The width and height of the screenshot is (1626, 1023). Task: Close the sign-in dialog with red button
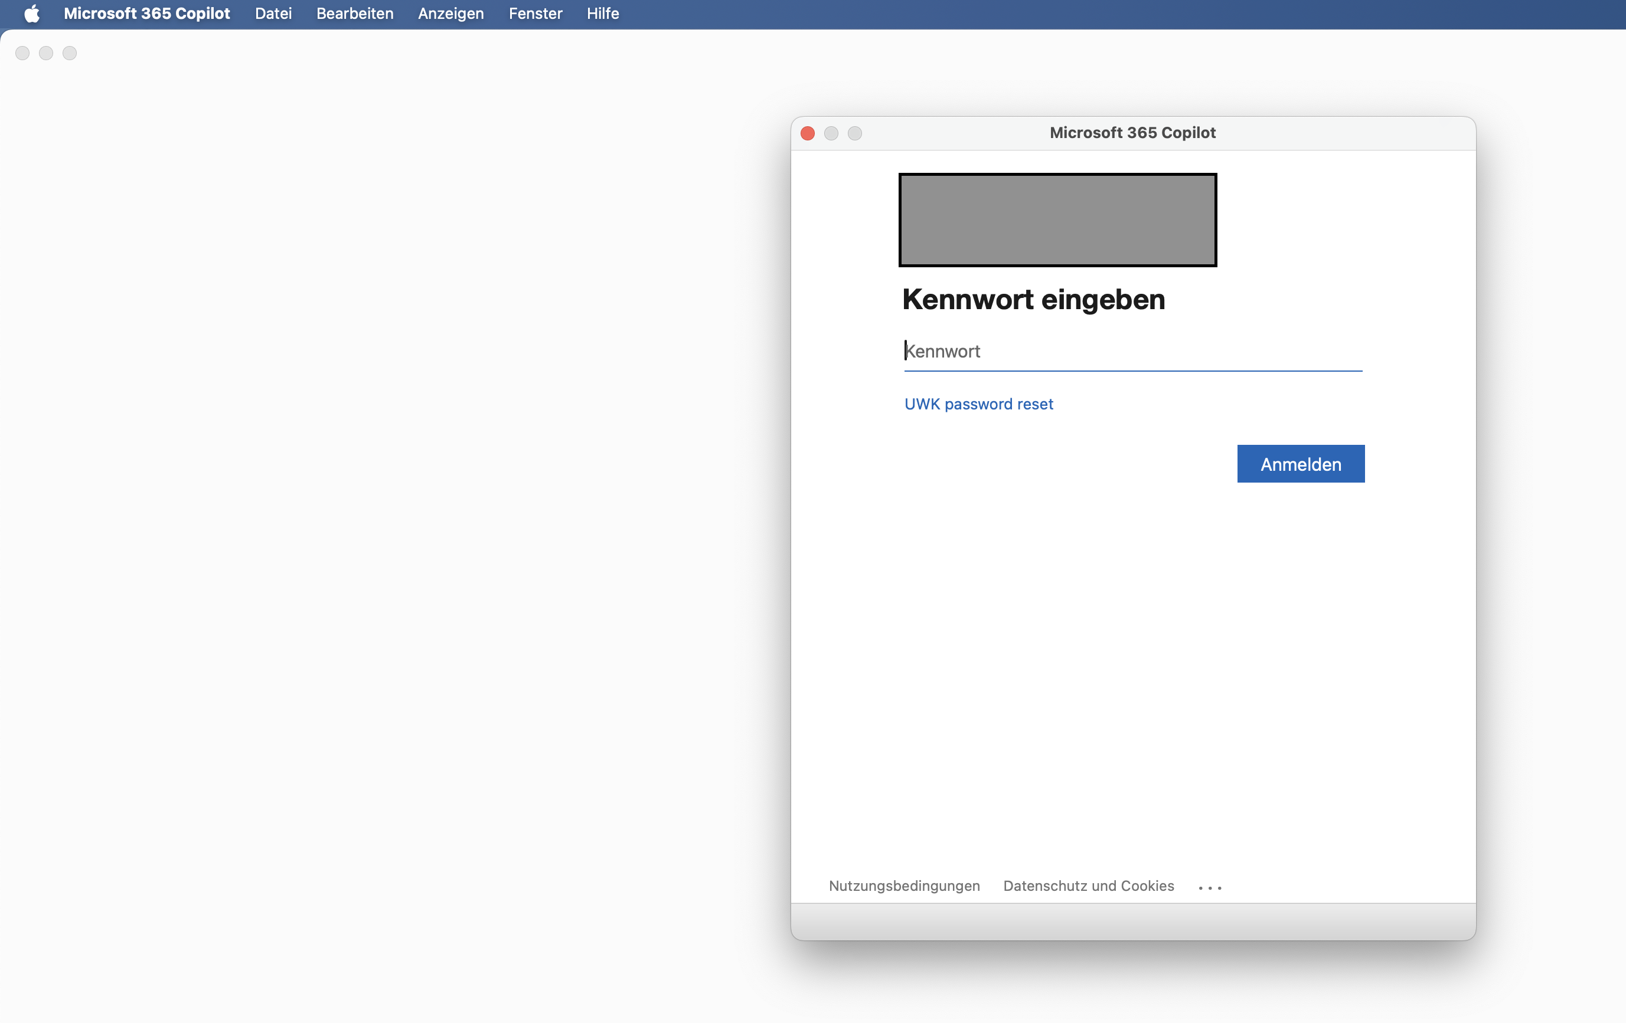click(x=807, y=133)
